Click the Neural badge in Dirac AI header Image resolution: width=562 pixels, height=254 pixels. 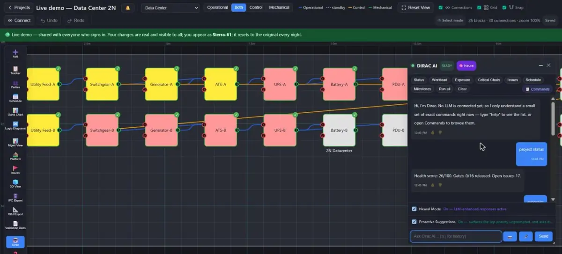pyautogui.click(x=466, y=66)
